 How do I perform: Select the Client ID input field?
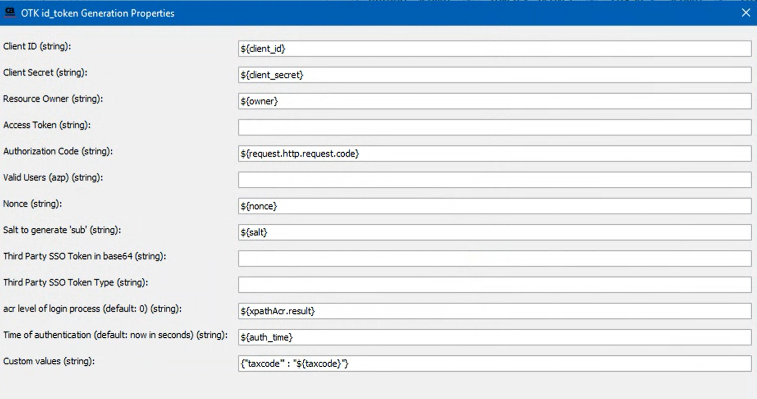click(494, 48)
